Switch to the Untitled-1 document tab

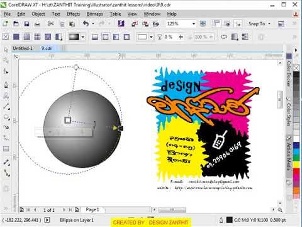point(23,49)
